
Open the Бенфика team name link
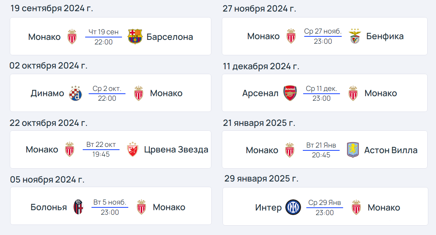(385, 36)
